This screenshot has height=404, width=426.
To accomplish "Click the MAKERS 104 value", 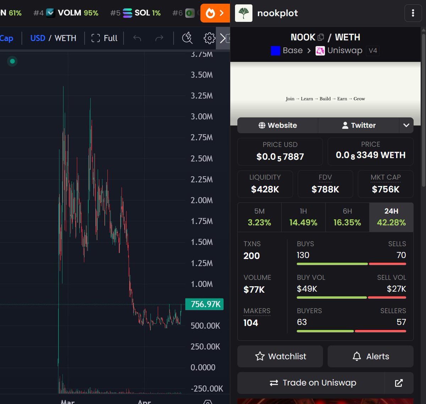I will click(251, 323).
